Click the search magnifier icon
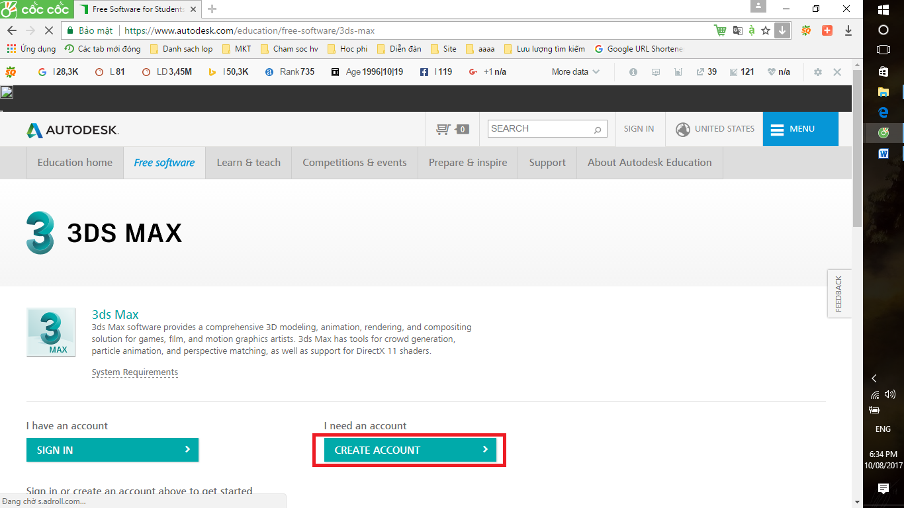904x508 pixels. (597, 130)
